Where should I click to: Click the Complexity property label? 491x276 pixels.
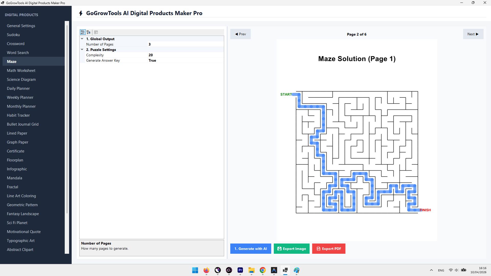tap(95, 55)
